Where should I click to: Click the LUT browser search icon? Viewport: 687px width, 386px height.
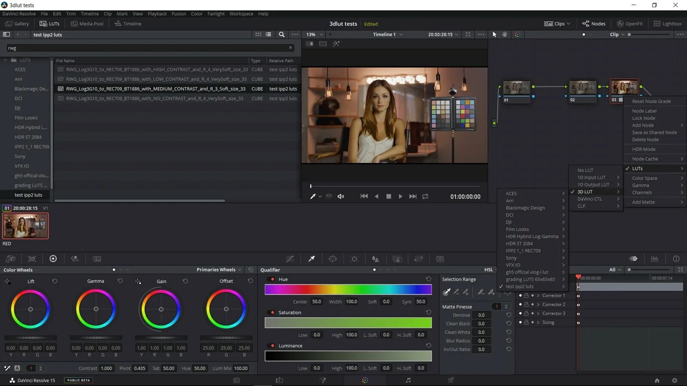[x=282, y=34]
